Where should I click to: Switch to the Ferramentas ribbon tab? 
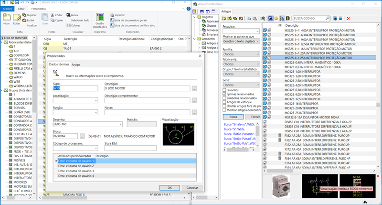39,9
